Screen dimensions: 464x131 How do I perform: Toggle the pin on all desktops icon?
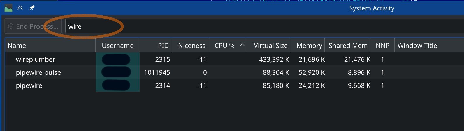point(32,8)
